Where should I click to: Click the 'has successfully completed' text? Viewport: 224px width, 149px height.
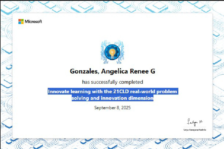pos(112,82)
